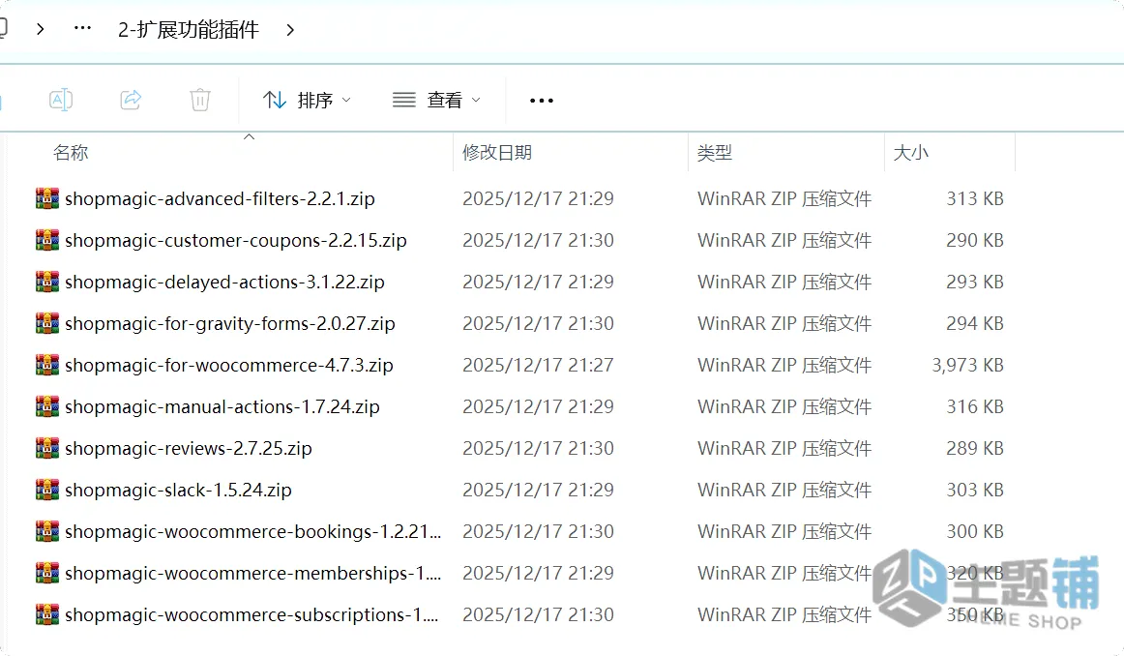Select shopmagic-woocommerce-subscriptions file name

pyautogui.click(x=251, y=614)
